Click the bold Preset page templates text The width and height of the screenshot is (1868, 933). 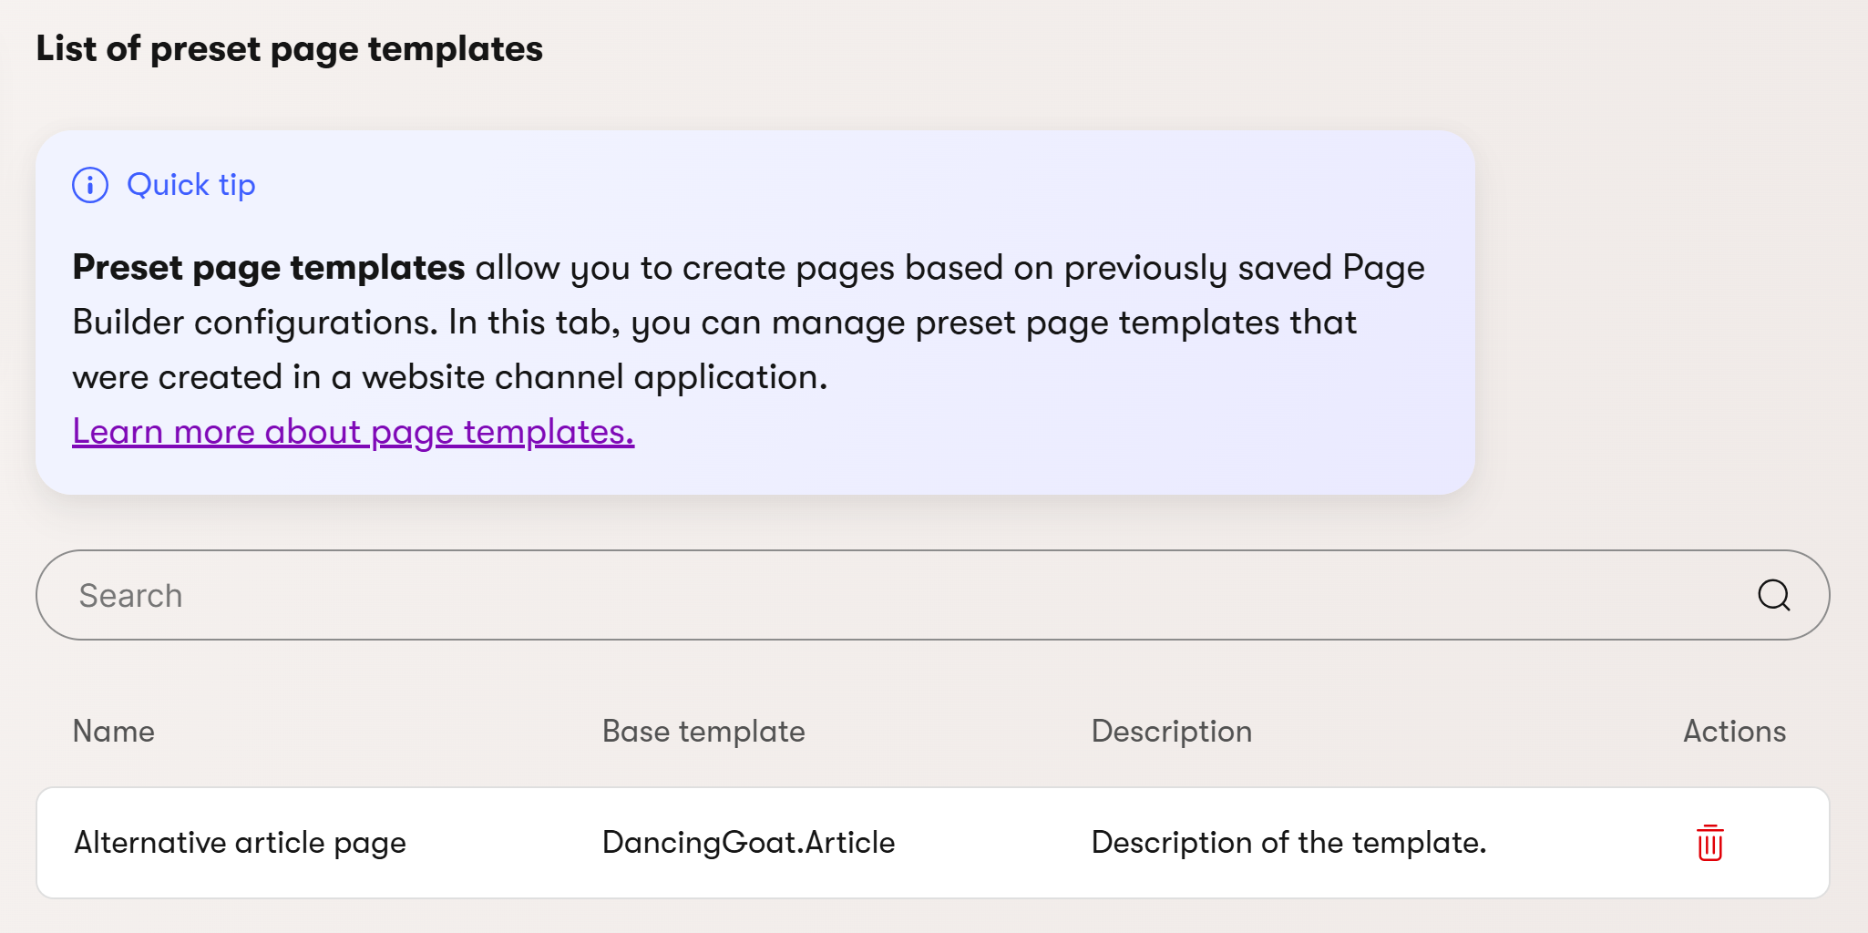click(x=269, y=268)
